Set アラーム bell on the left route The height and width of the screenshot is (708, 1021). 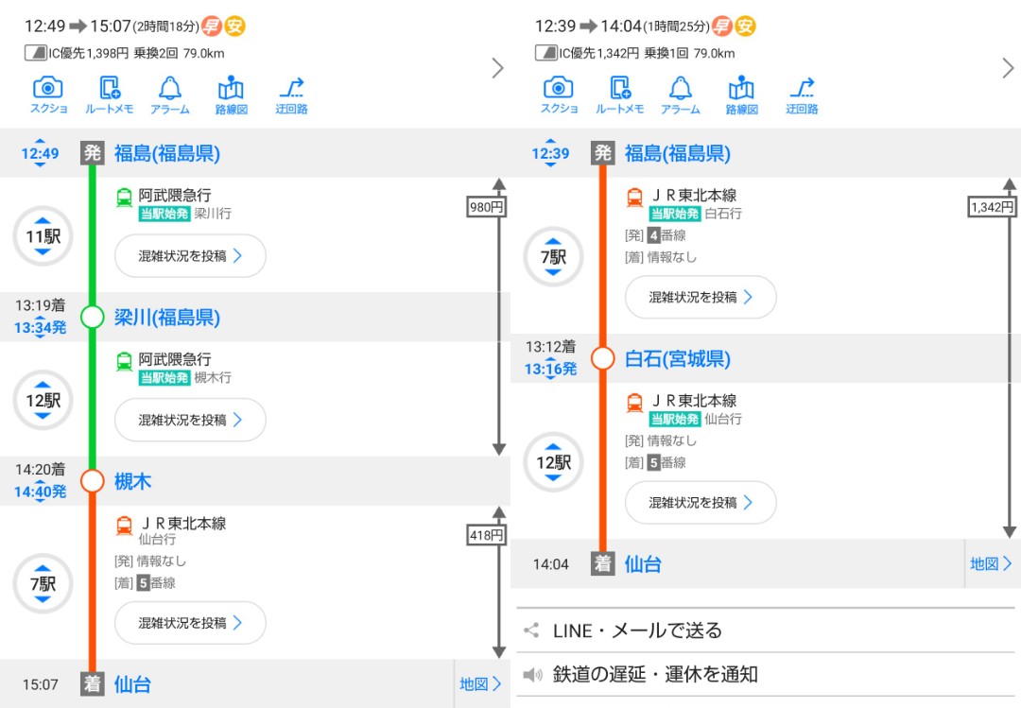169,95
